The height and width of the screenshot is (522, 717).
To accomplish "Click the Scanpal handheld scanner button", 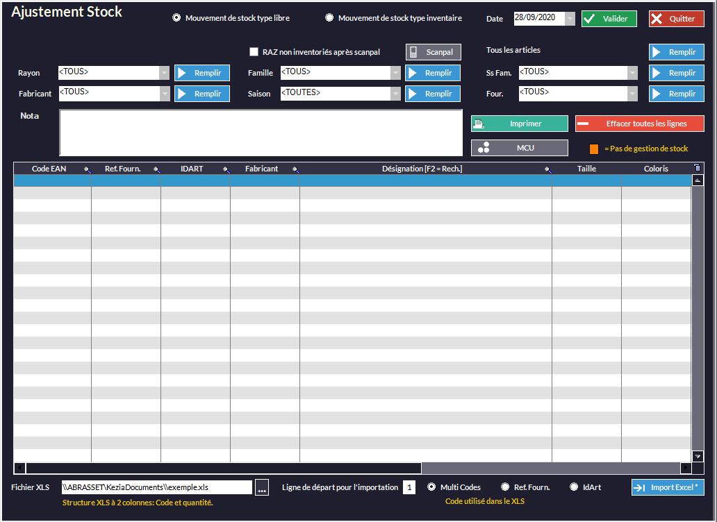I will 434,52.
